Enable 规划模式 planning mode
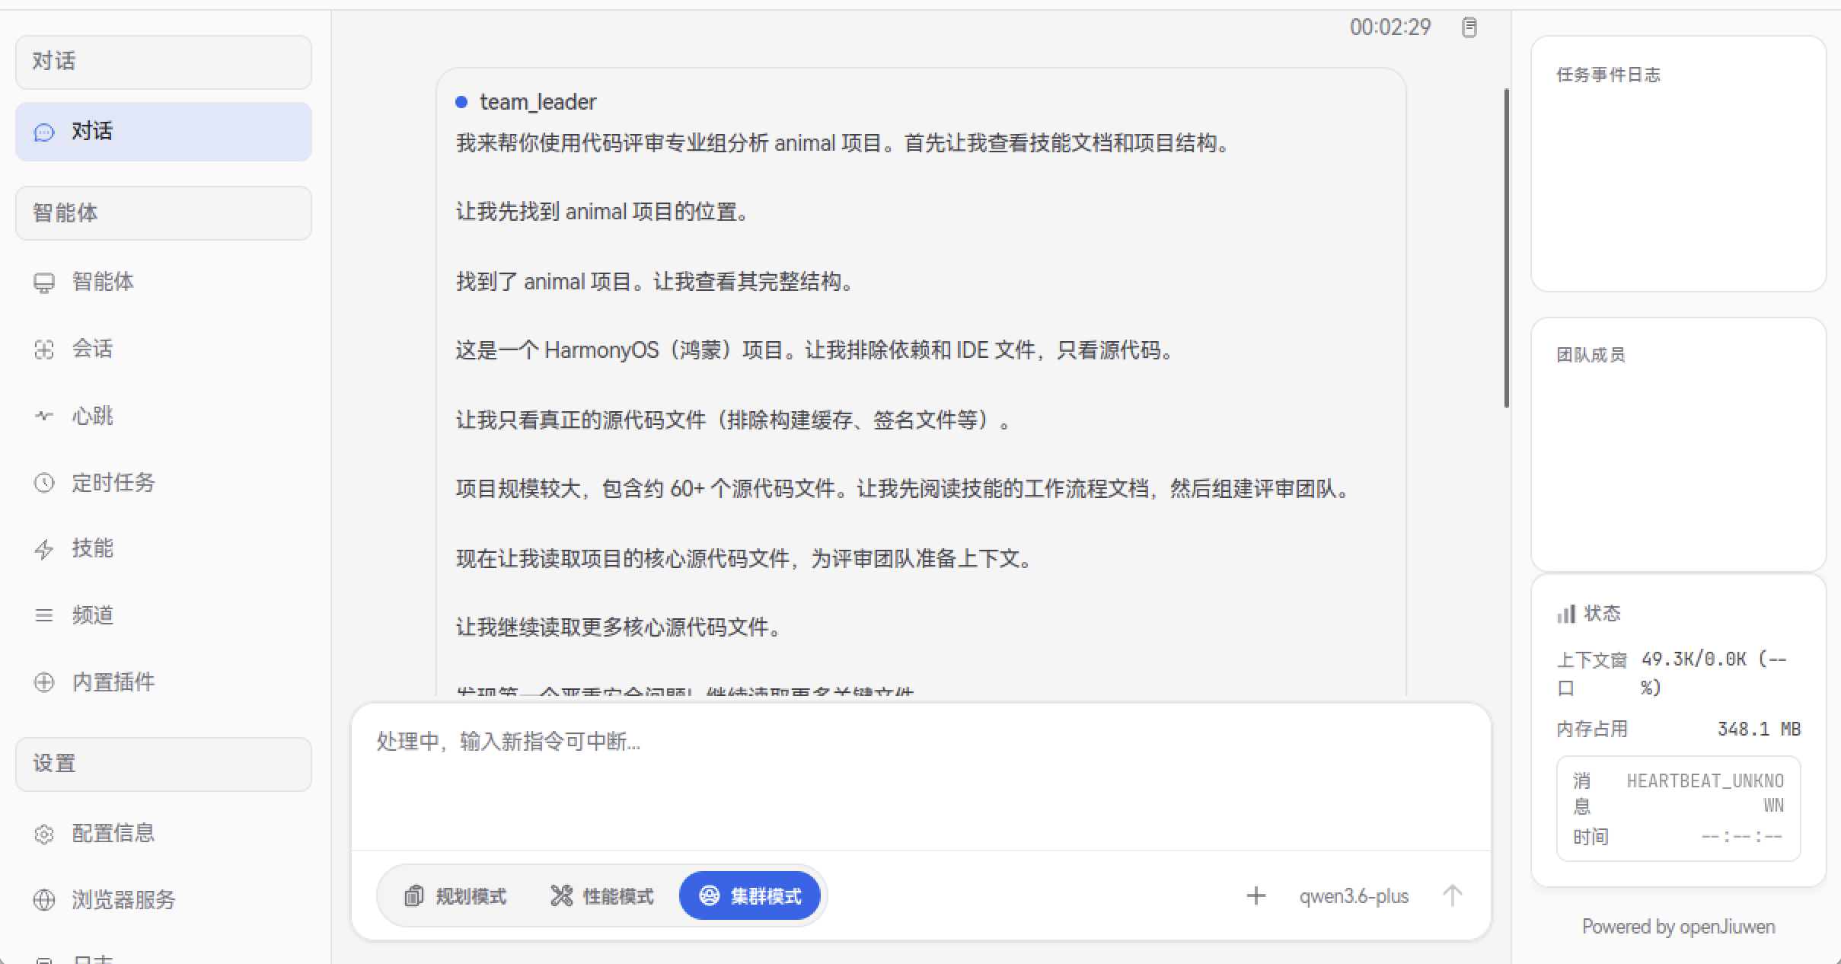The width and height of the screenshot is (1841, 964). click(x=455, y=896)
